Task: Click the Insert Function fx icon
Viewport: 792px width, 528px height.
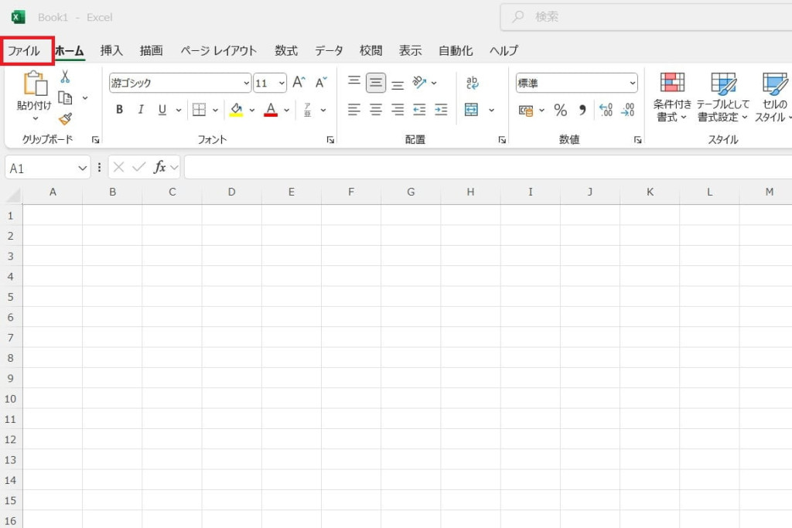Action: tap(160, 167)
